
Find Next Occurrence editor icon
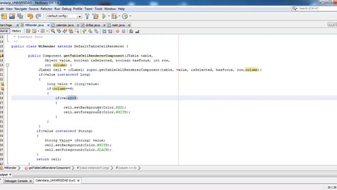pos(65,31)
